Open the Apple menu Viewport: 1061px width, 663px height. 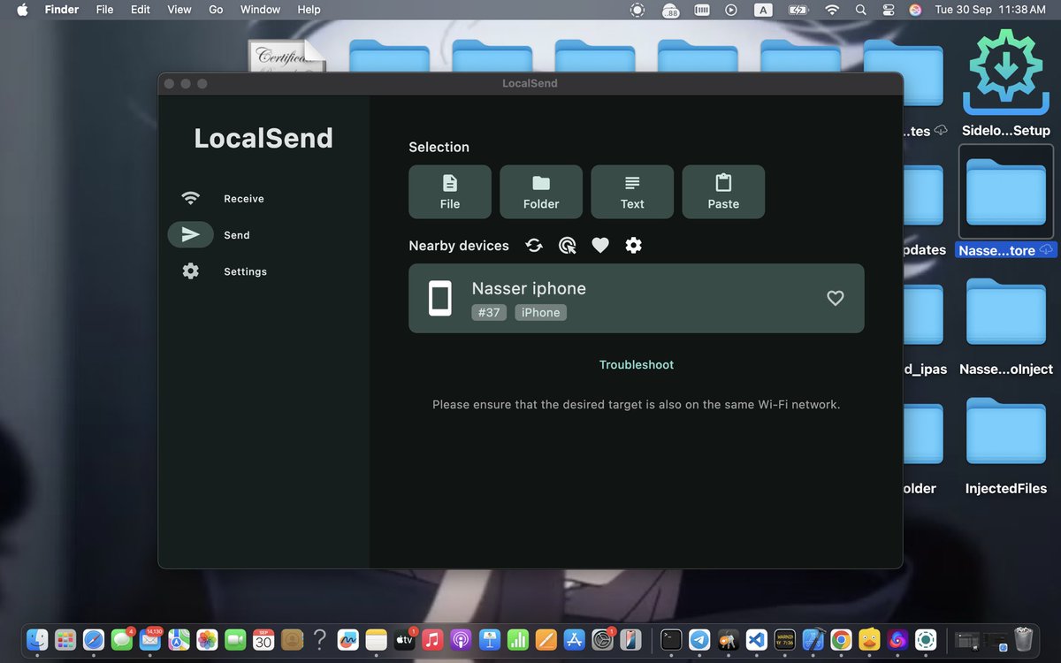[x=22, y=10]
